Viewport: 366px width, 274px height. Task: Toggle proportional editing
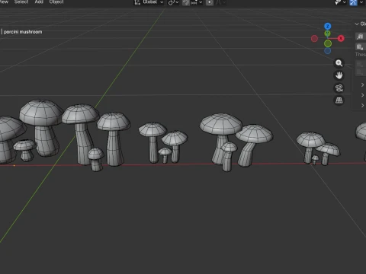coord(210,2)
